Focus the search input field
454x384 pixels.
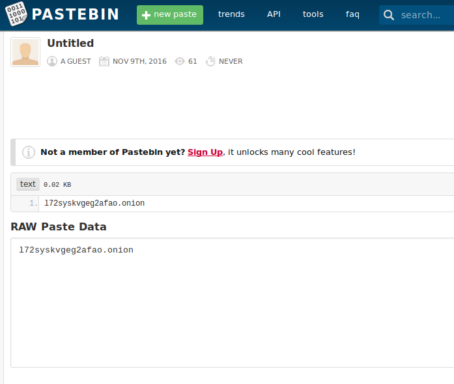tap(423, 15)
